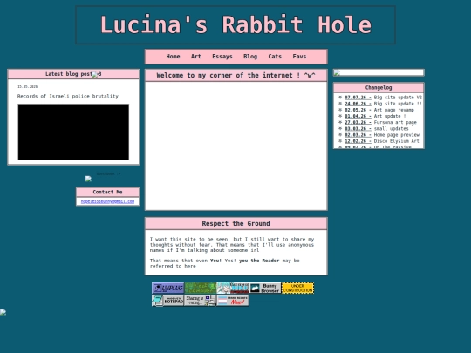Click changelog entry '07.07.26 - Big site update V2'
471x353 pixels.
coord(383,98)
